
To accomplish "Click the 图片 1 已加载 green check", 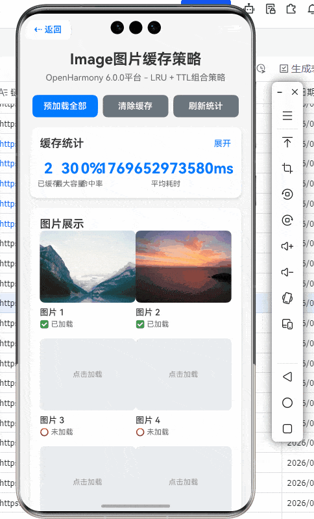I will (44, 324).
